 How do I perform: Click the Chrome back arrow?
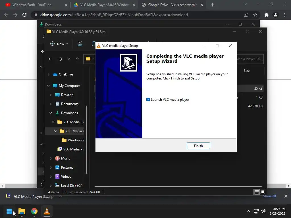click(6, 15)
